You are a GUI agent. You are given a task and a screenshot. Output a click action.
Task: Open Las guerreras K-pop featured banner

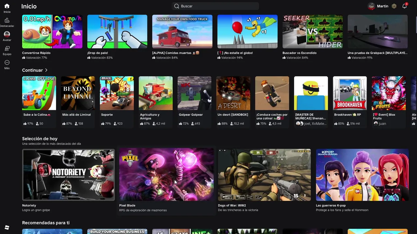point(362,175)
